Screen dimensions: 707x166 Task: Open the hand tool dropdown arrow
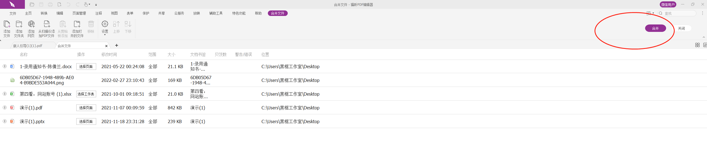coord(90,5)
